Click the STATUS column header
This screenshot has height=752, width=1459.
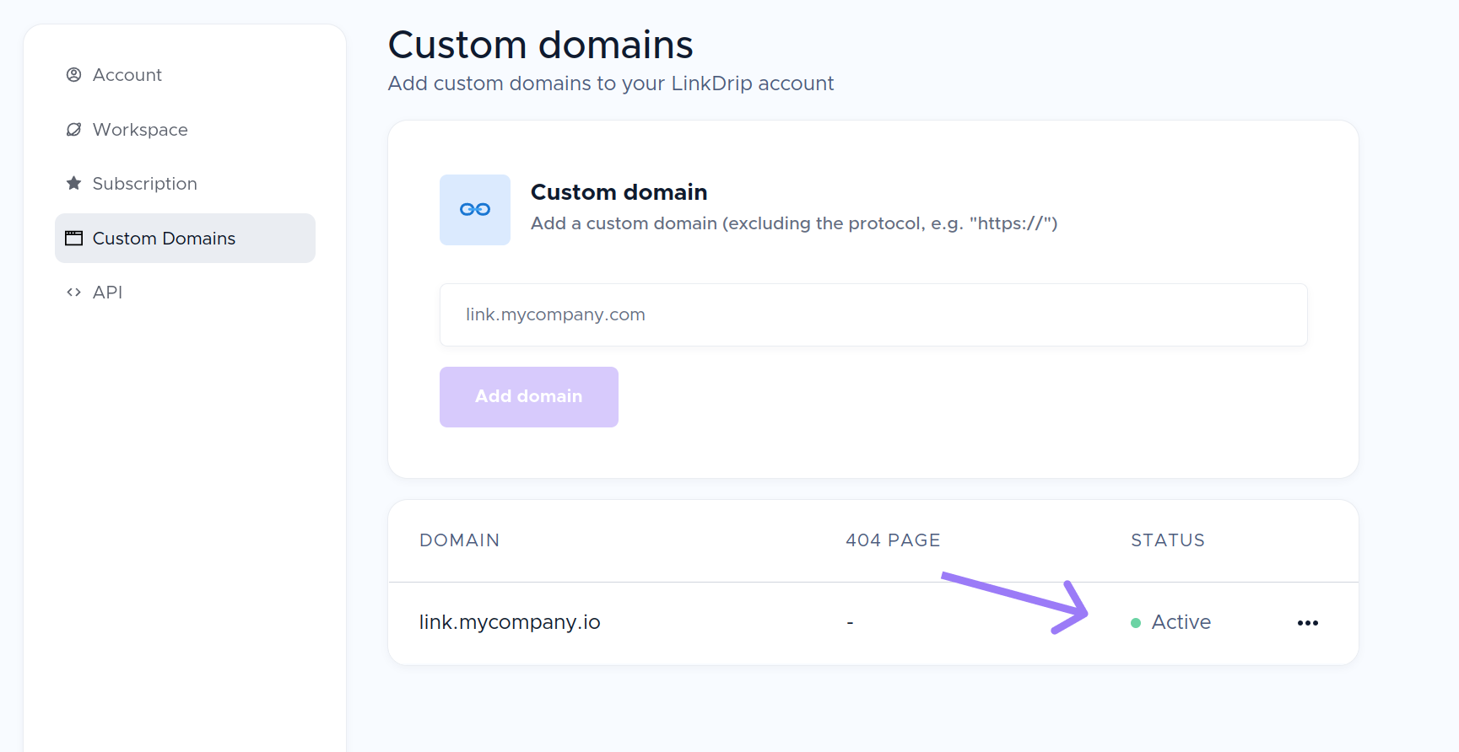(1168, 540)
